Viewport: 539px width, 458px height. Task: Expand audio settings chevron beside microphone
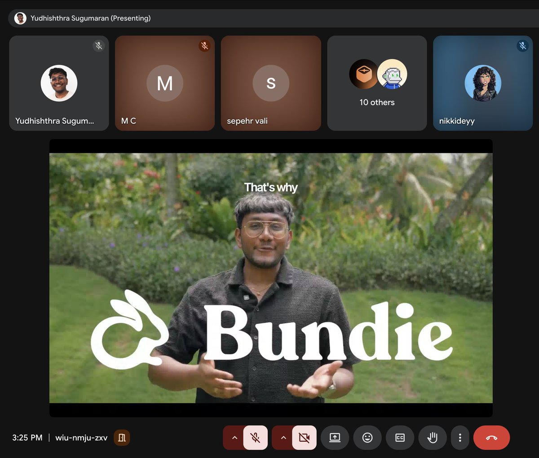tap(234, 437)
